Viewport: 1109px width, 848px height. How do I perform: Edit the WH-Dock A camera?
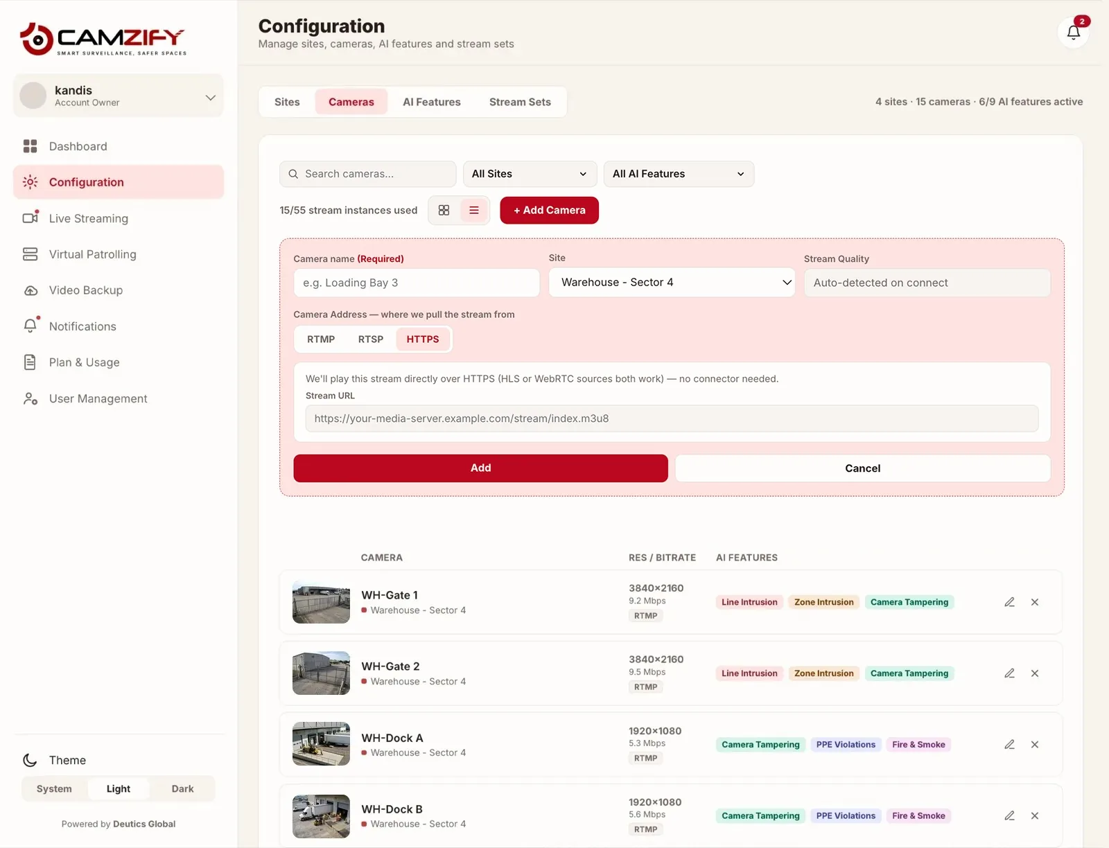click(x=1009, y=745)
